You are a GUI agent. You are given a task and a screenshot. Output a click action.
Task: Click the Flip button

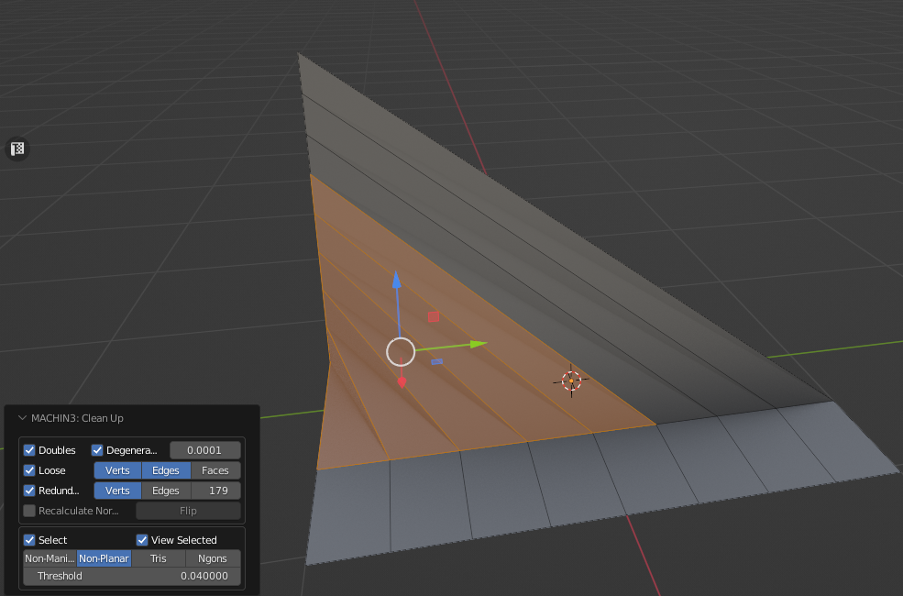tap(188, 511)
